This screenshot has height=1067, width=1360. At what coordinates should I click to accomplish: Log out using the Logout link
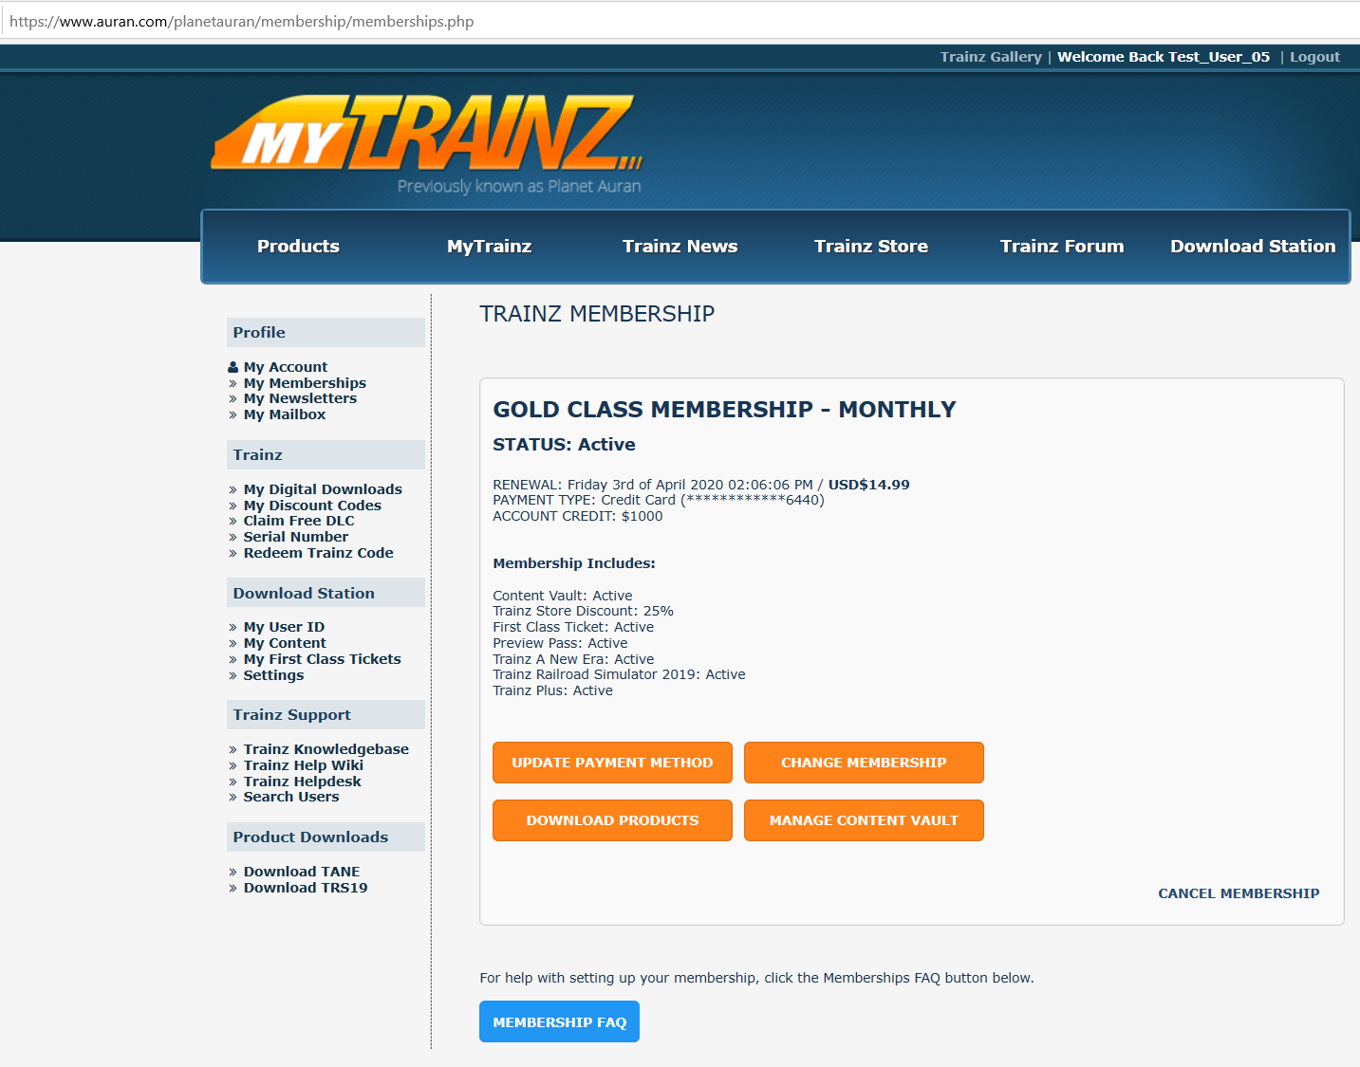[x=1314, y=57]
